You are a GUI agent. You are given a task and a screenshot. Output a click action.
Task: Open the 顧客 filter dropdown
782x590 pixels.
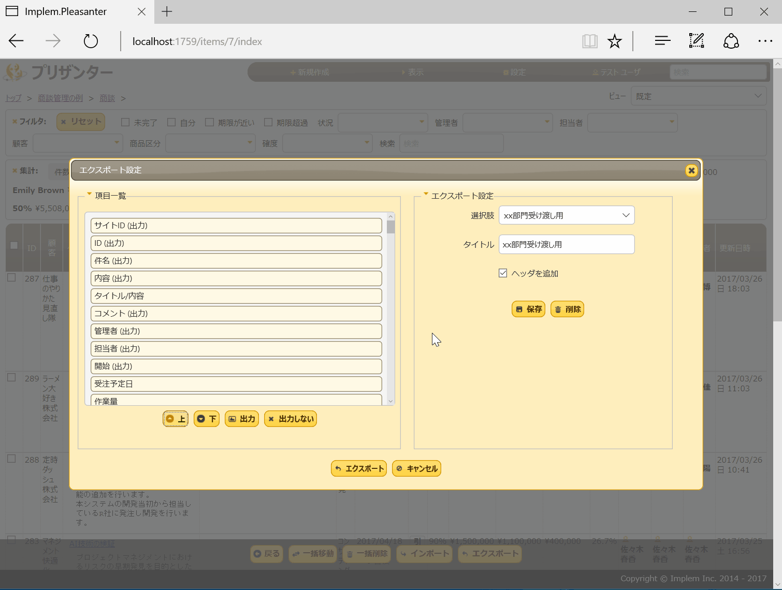[x=78, y=143]
